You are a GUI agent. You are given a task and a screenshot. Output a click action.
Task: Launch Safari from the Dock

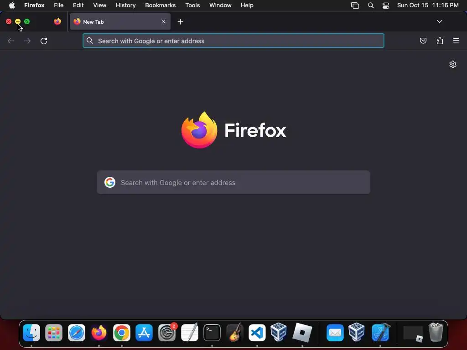[x=77, y=332]
